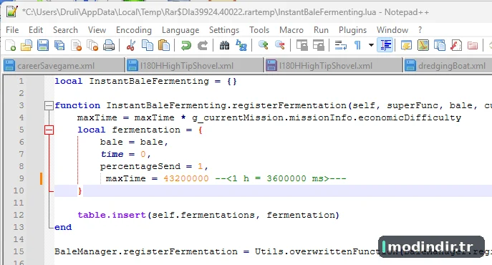Open Find with the binoculars icon
The height and width of the screenshot is (265, 492).
coord(224,45)
